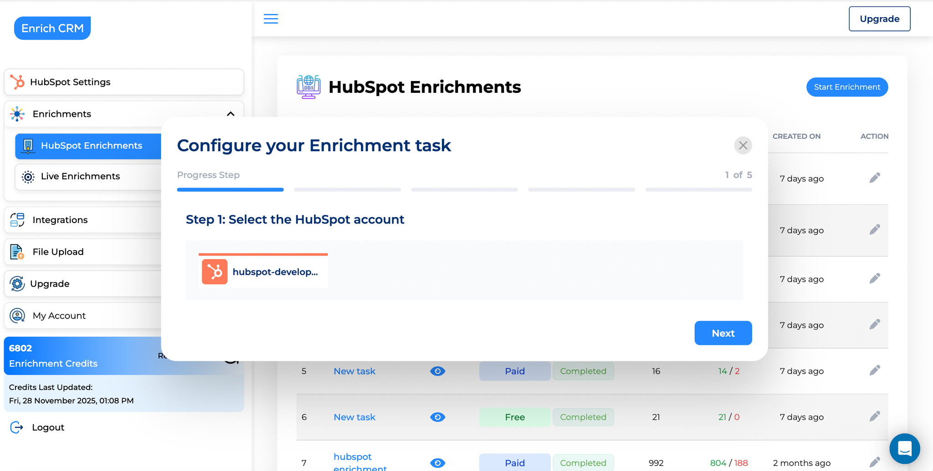Edit task 5 with the pencil icon
This screenshot has height=471, width=933.
point(874,370)
